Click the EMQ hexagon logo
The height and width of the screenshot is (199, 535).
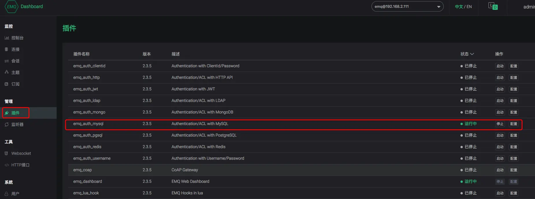point(12,7)
